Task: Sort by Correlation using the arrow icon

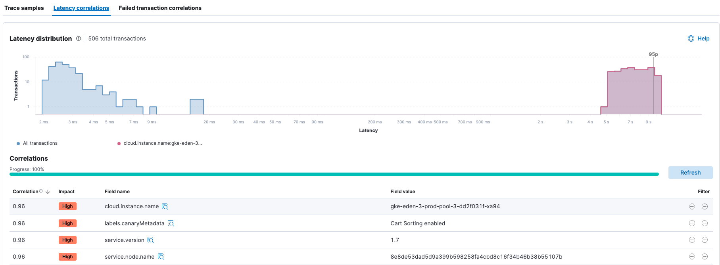Action: pyautogui.click(x=48, y=192)
